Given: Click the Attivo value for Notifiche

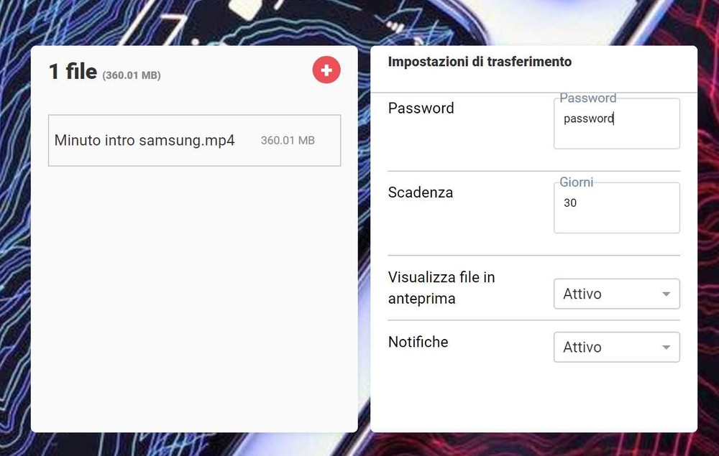Looking at the screenshot, I should 582,347.
